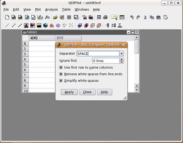This screenshot has height=143, width=183.
Task: Click the New Function Plot icon
Action: point(40,17)
